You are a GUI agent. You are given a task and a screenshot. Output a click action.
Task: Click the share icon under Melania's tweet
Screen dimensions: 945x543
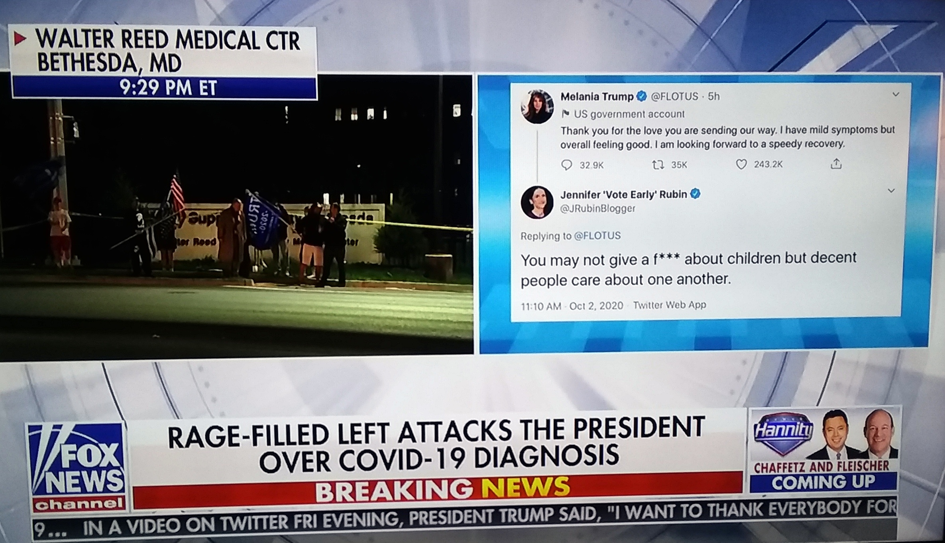[x=836, y=164]
